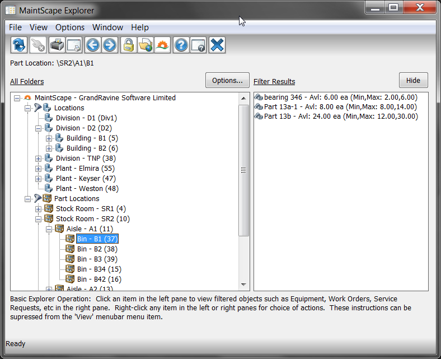Collapse the Stock Room - SR2 node
Image resolution: width=441 pixels, height=359 pixels.
pyautogui.click(x=38, y=219)
